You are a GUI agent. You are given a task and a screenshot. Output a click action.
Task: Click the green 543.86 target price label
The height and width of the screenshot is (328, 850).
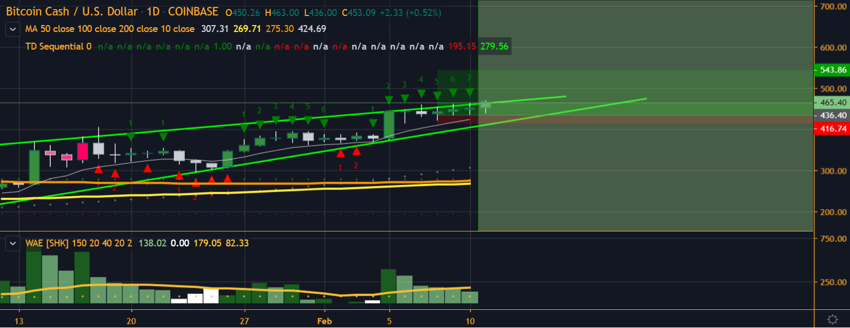[832, 70]
